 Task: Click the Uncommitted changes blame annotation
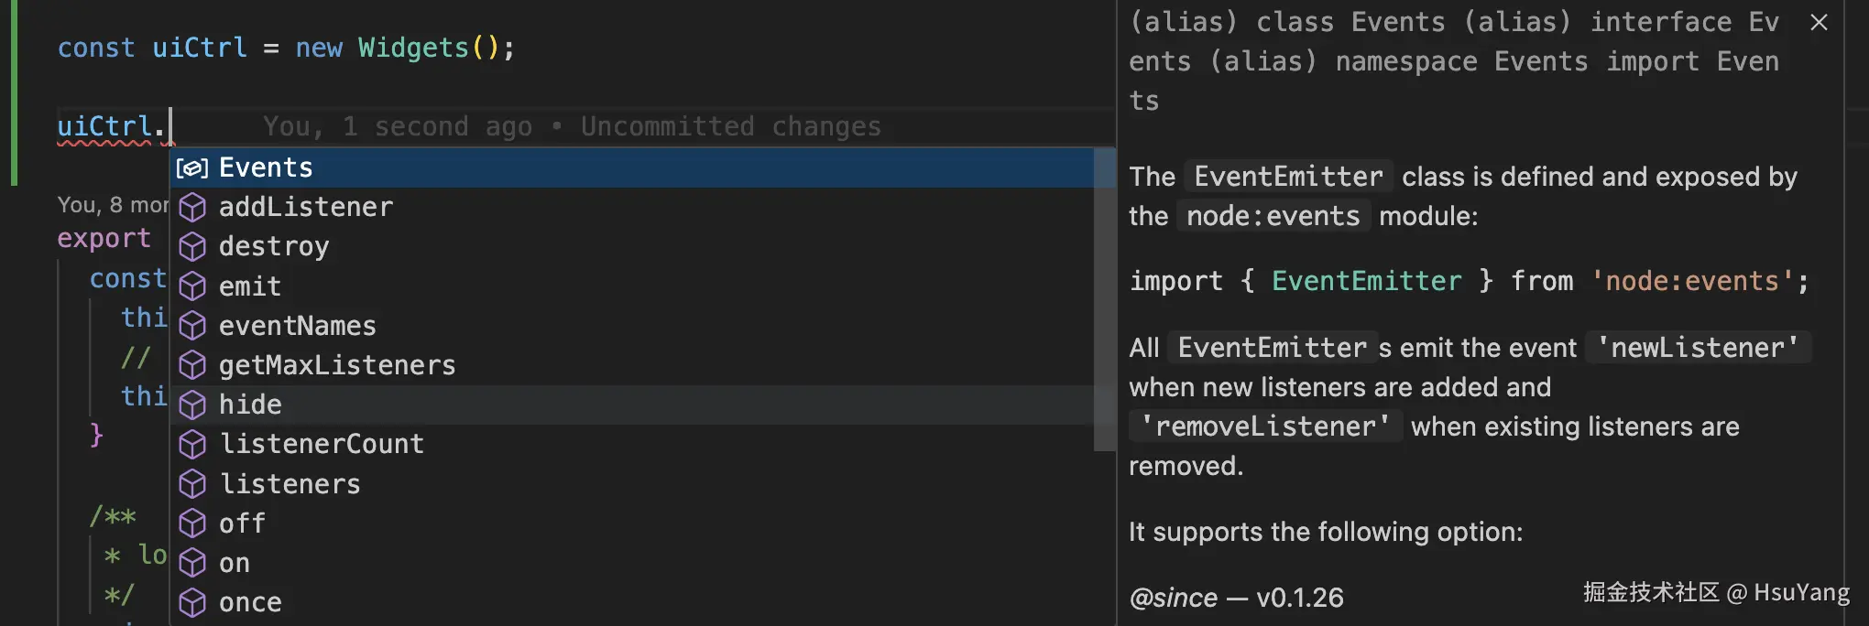(730, 126)
